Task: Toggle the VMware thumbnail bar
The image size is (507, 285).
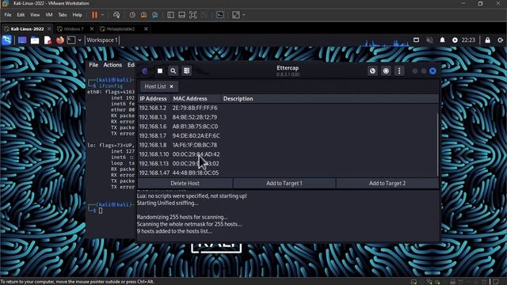Action: click(x=181, y=15)
